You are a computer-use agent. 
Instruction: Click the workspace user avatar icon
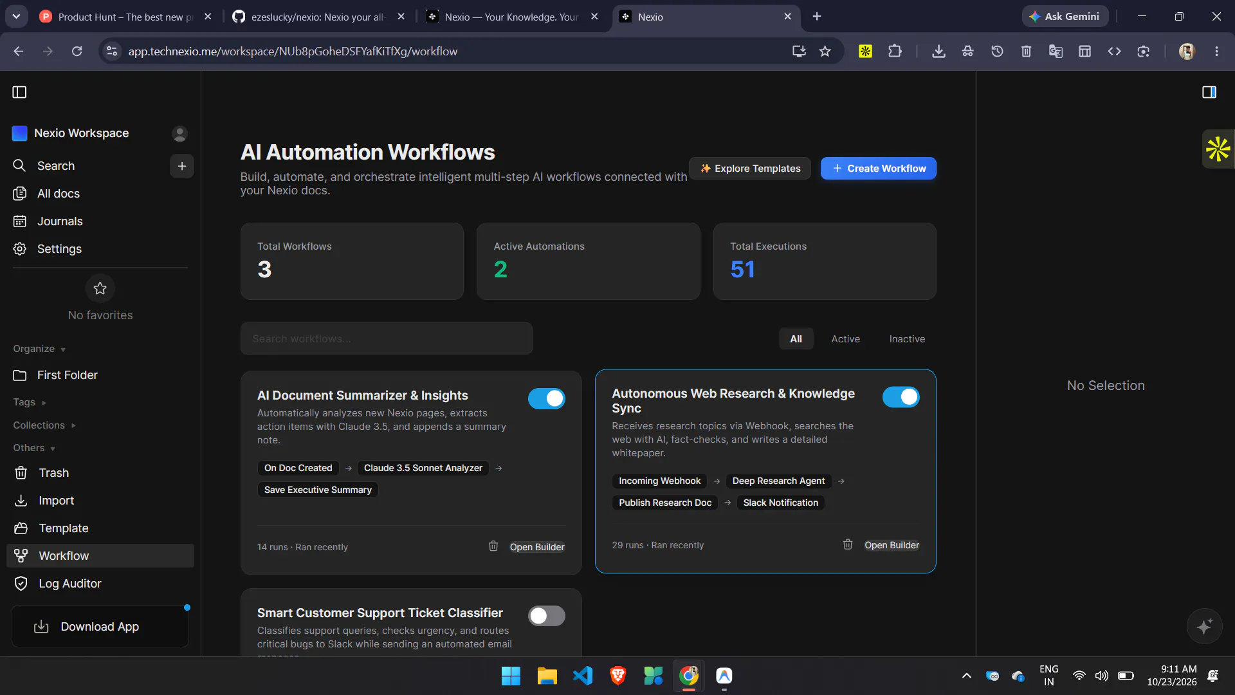coord(179,133)
